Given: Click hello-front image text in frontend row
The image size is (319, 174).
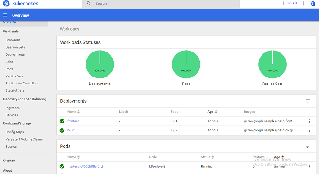Looking at the screenshot, I should (x=268, y=121).
